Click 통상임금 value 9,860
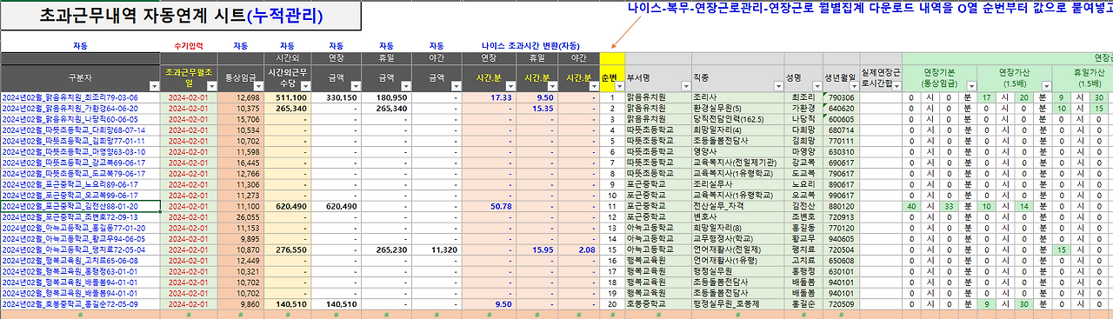 [240, 304]
